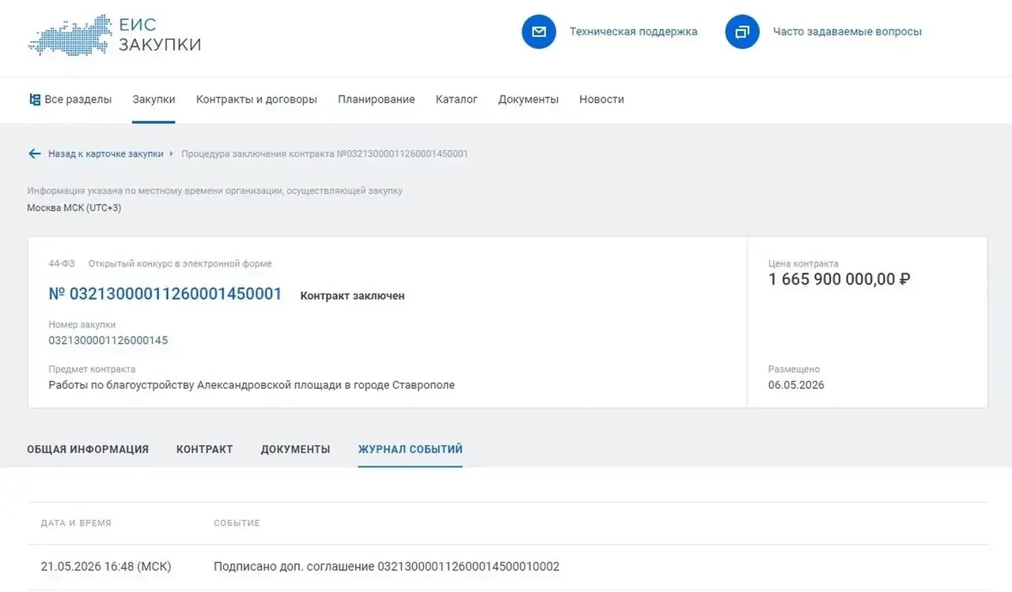This screenshot has height=592, width=1012.
Task: Click the breadcrumb separator triangle
Action: (172, 153)
